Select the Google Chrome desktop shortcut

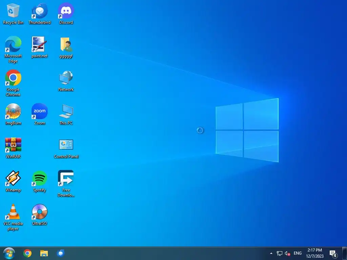[13, 83]
